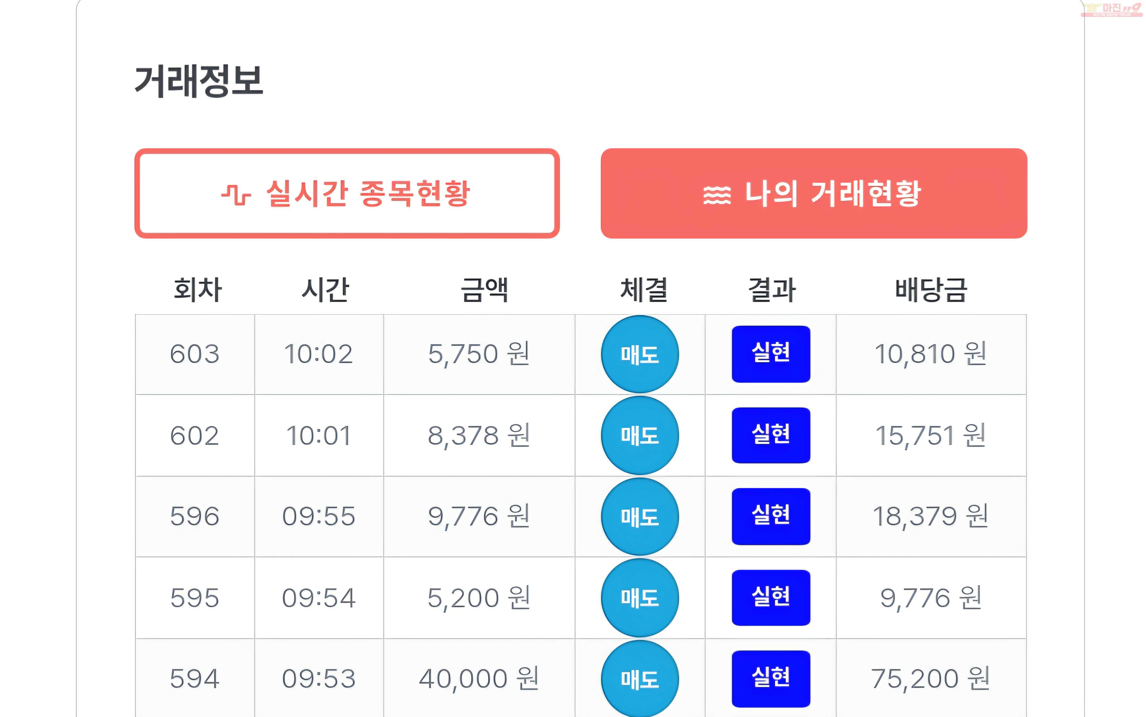The width and height of the screenshot is (1146, 717).
Task: Click the pulse icon beside 실시간 종목현황
Action: (236, 194)
